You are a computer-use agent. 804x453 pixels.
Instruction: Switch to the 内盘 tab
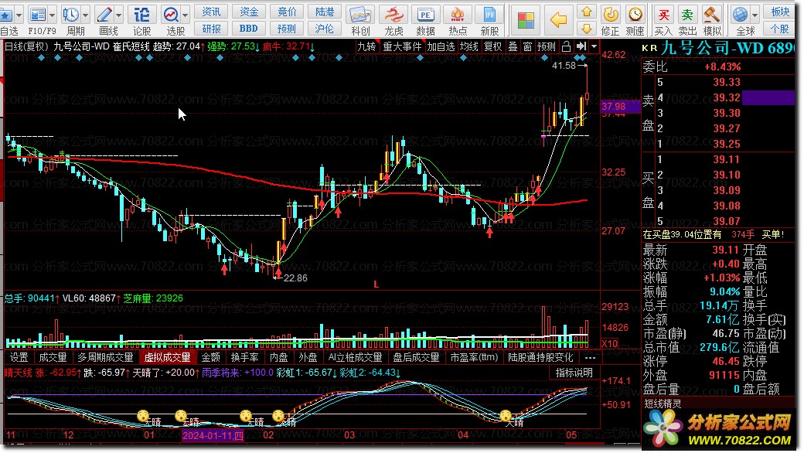point(279,357)
